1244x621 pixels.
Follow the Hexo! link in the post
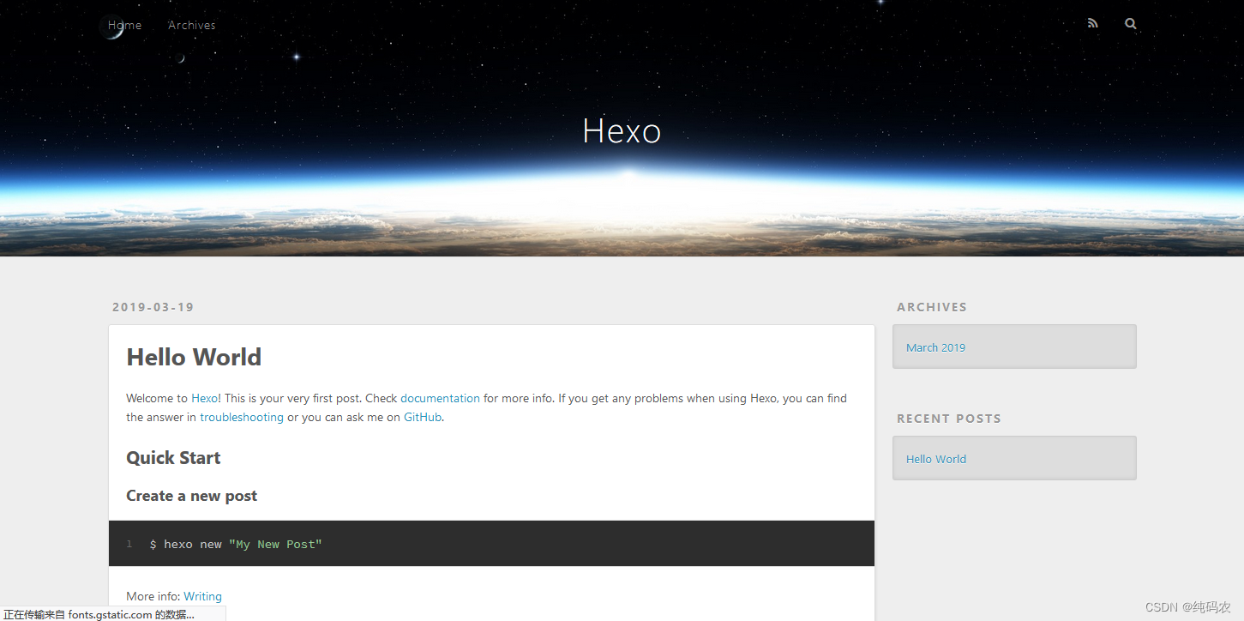click(x=205, y=398)
